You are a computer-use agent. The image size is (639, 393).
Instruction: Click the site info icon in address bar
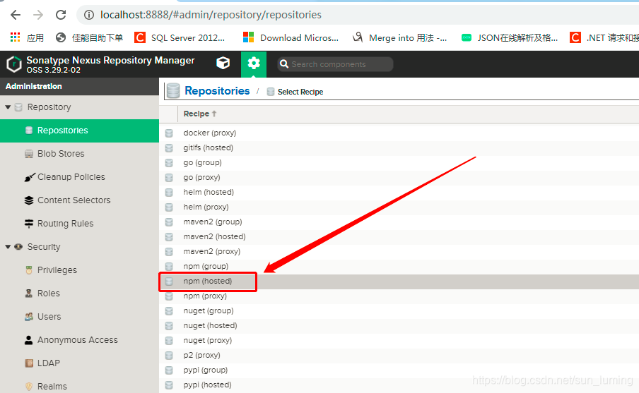(x=89, y=15)
